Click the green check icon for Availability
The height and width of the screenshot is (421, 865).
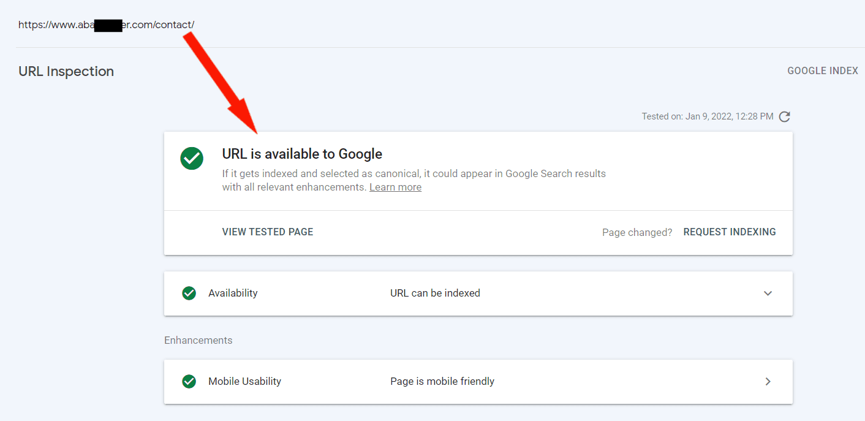pyautogui.click(x=189, y=293)
